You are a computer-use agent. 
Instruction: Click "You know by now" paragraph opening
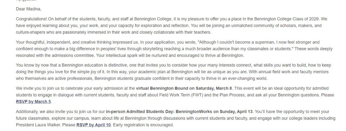click(x=31, y=65)
